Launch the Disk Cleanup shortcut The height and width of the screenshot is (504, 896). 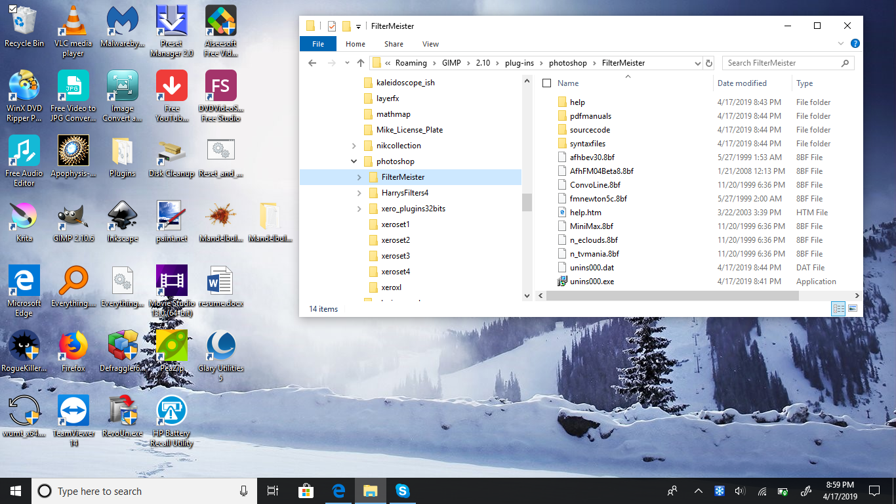click(172, 157)
